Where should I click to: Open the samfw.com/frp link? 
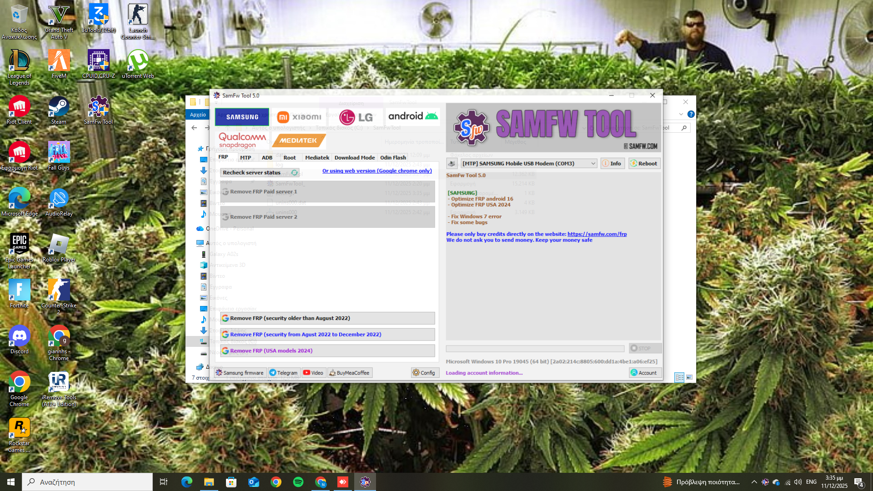597,234
